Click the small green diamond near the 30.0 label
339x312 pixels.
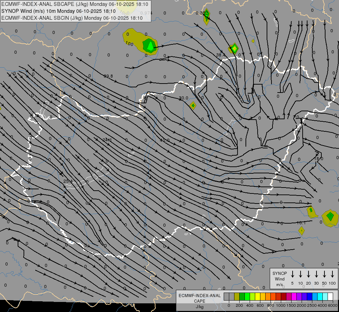(193, 106)
